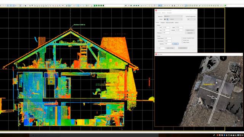Click the Station label above the roof peak
Screen dimensions: 244x137
(80, 25)
